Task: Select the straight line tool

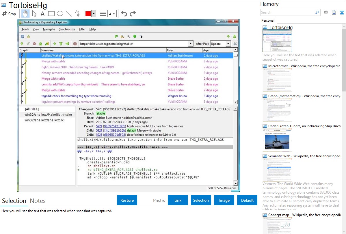Action: [x=69, y=14]
